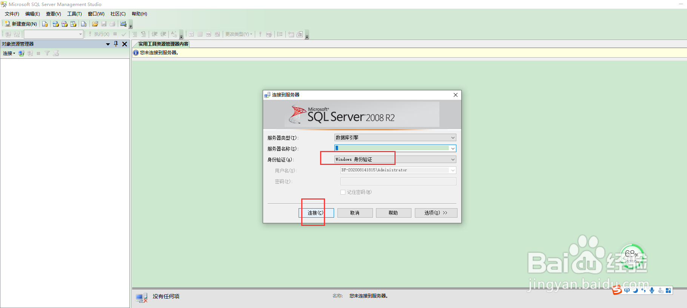687x308 pixels.
Task: Toggle the moon half-width icon in IME bar
Action: coord(635,290)
